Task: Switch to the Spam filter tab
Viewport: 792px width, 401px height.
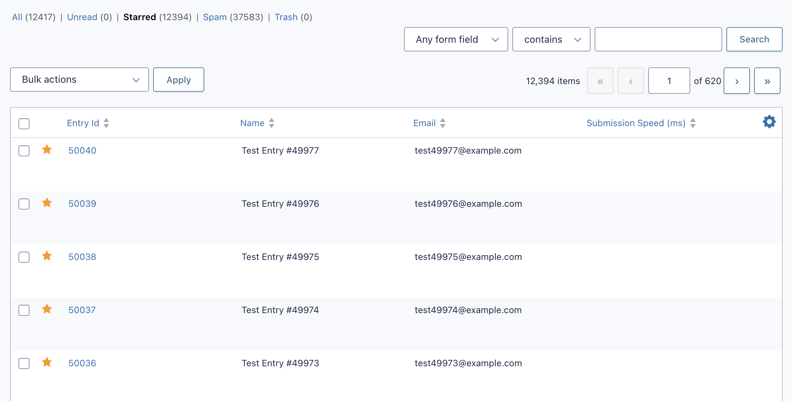Action: 215,17
